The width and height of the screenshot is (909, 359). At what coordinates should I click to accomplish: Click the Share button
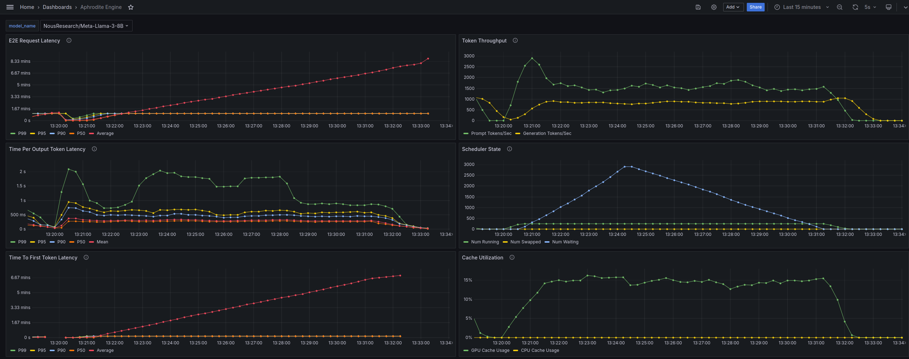click(755, 7)
